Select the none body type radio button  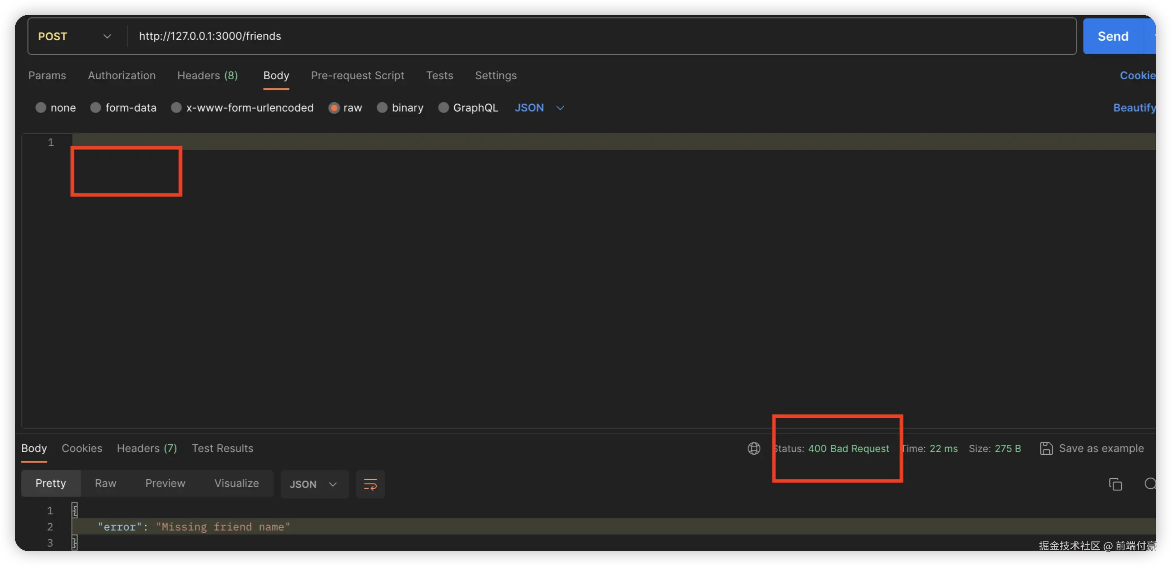[x=41, y=108]
